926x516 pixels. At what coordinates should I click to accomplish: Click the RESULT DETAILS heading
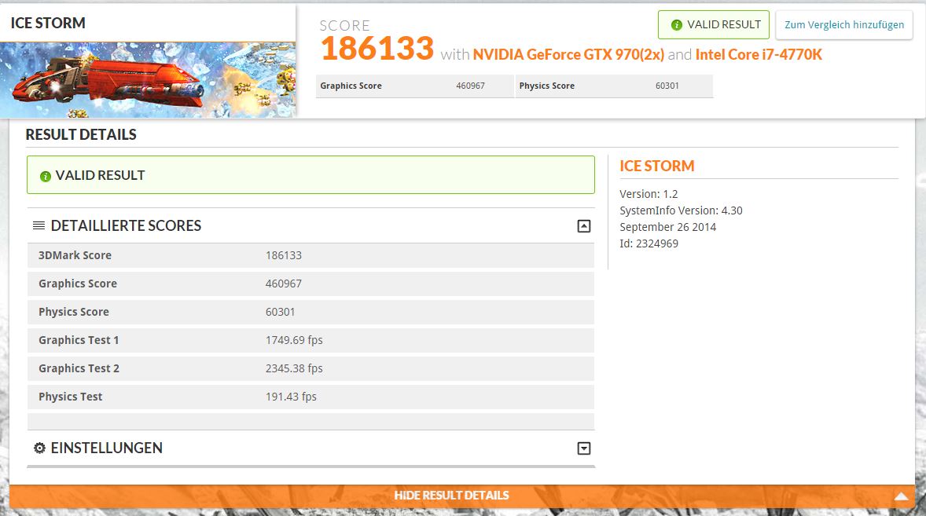(81, 134)
